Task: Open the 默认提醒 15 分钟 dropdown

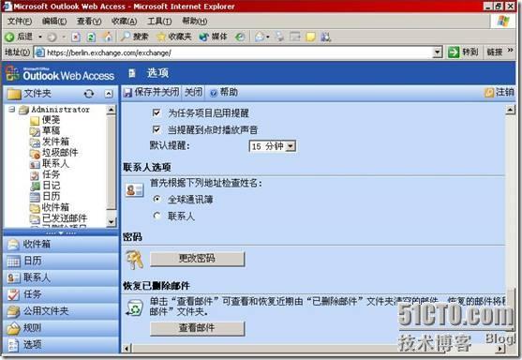Action: (273, 146)
